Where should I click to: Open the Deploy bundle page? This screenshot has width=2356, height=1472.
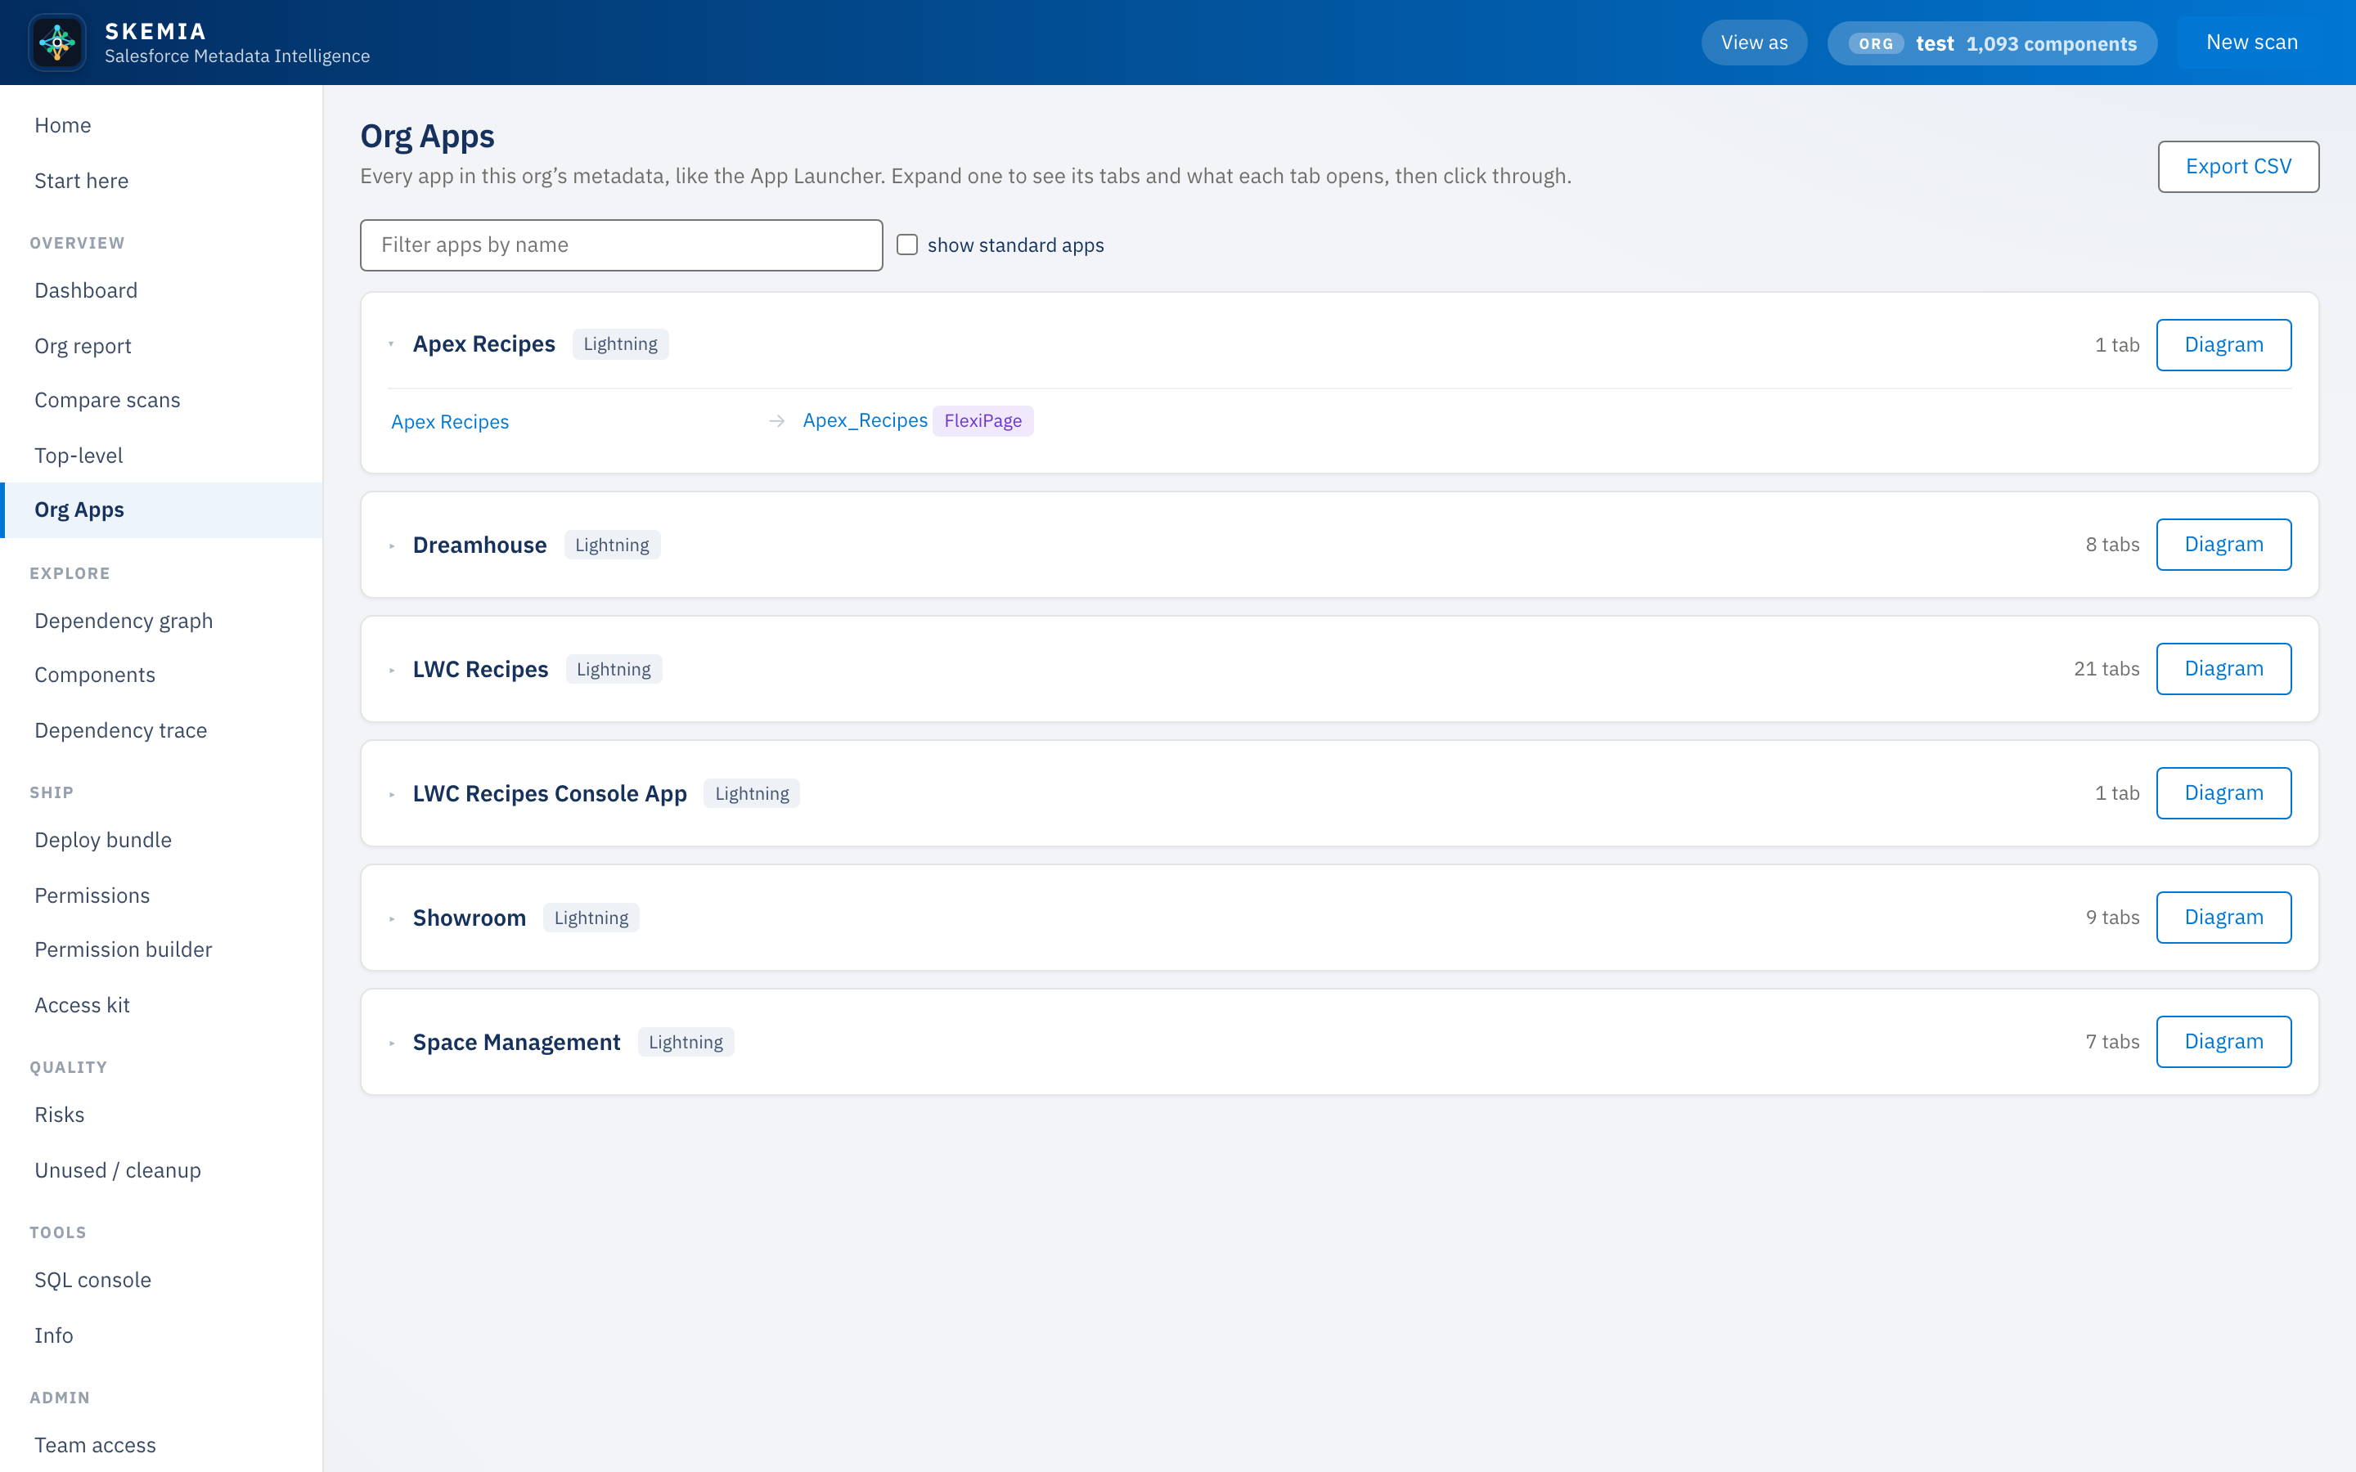tap(162, 840)
